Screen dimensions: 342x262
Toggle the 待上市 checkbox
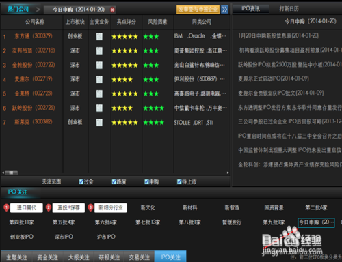tap(179, 181)
